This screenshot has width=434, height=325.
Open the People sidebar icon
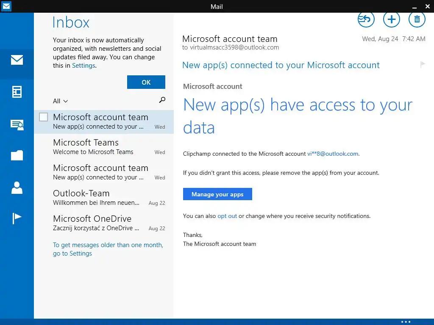coord(17,187)
